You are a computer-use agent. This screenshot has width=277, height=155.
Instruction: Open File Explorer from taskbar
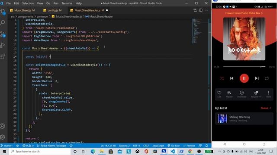coord(102,151)
